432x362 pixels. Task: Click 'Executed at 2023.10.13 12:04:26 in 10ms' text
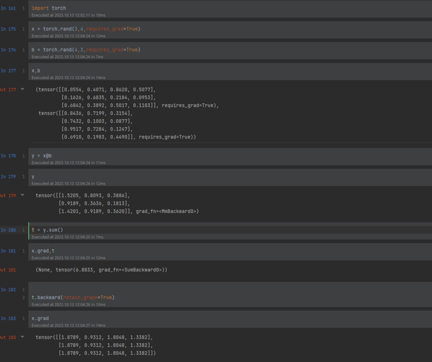[x=68, y=304]
